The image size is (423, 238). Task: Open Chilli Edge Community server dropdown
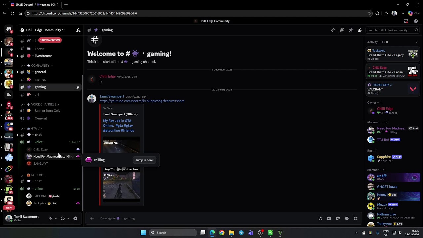[x=45, y=30]
